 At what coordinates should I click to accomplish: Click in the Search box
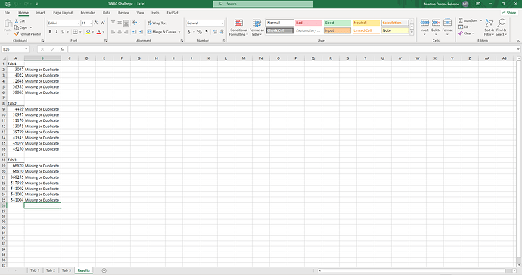click(x=263, y=4)
